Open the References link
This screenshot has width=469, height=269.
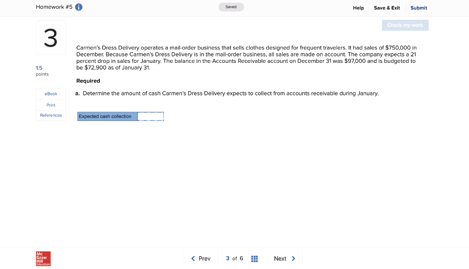point(50,115)
